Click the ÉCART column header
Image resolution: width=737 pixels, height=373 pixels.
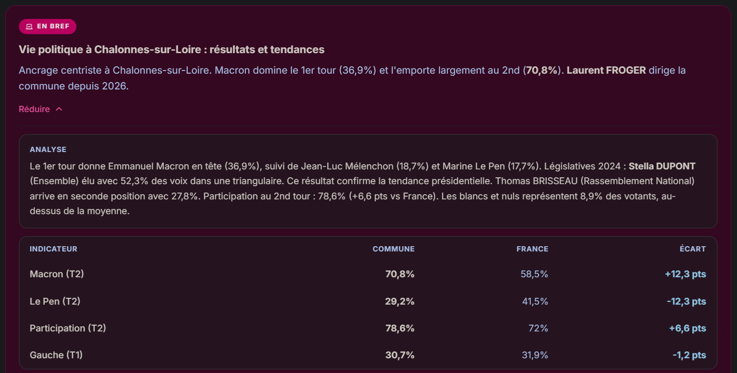(692, 249)
